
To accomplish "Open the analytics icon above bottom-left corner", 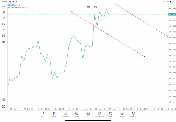I will coord(4,100).
